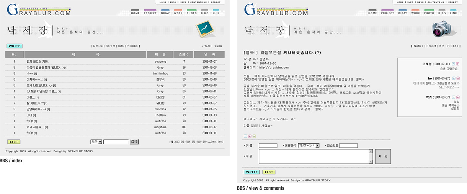The height and width of the screenshot is (194, 467).
Task: Click the small H icon below the post body
Action: [x=245, y=136]
